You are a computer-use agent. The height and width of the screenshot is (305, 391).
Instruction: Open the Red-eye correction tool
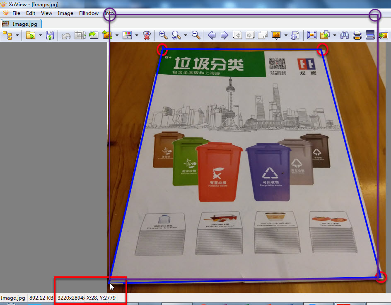coord(146,35)
